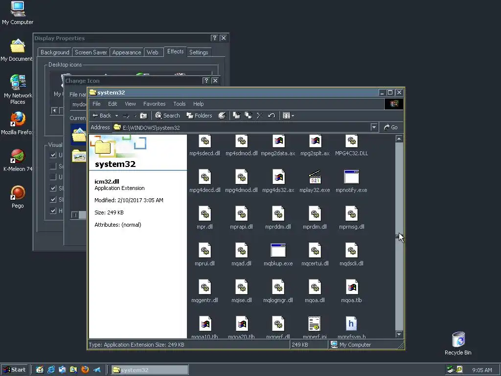Launch Internet Explorer from Quick Launch

pyautogui.click(x=51, y=370)
